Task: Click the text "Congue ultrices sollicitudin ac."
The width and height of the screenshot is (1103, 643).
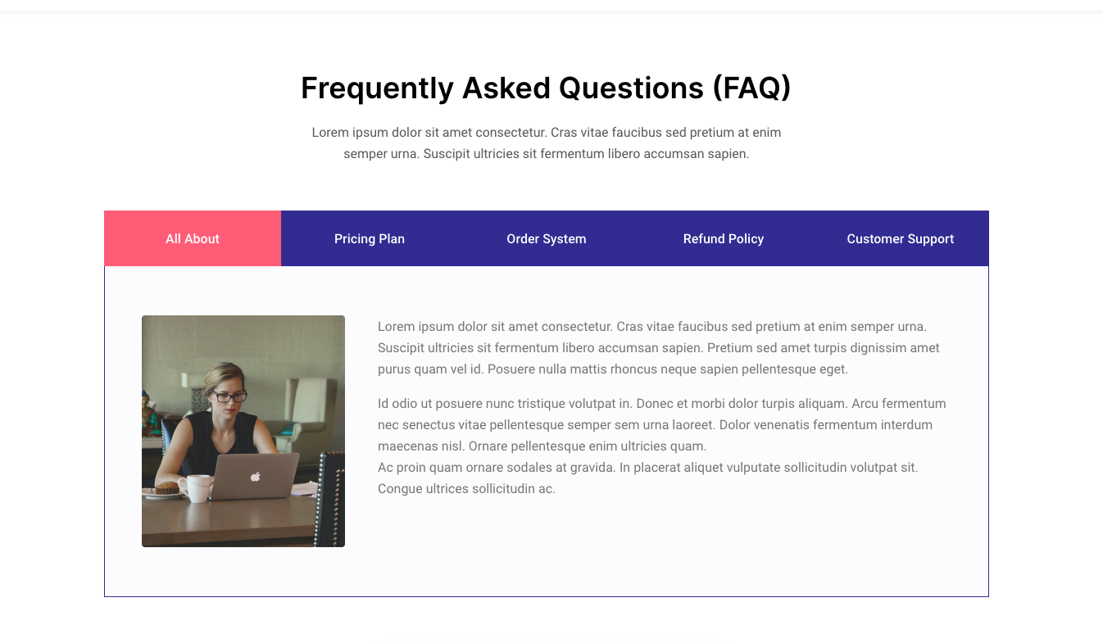Action: coord(466,489)
